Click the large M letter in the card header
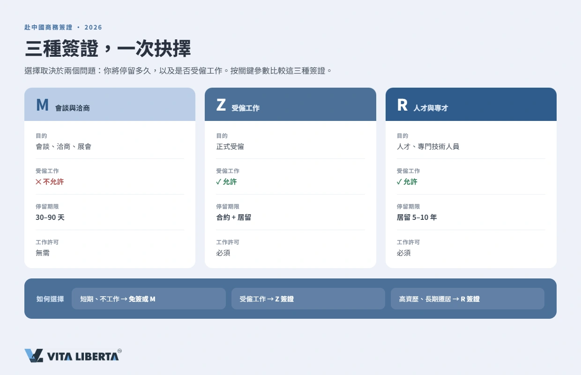Screen dimensions: 581x375 pos(42,105)
